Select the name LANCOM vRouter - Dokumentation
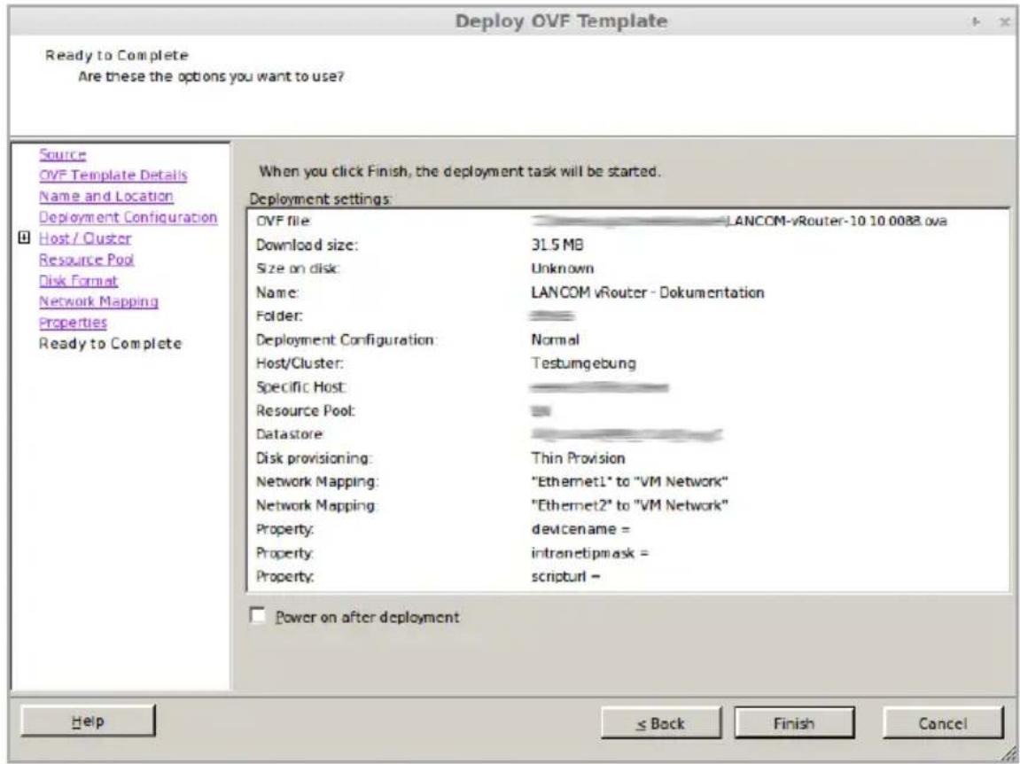 pos(647,292)
